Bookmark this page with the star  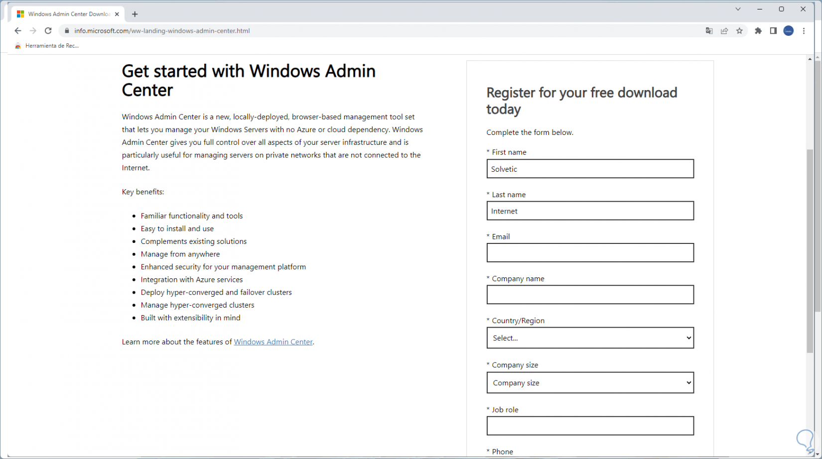point(740,31)
